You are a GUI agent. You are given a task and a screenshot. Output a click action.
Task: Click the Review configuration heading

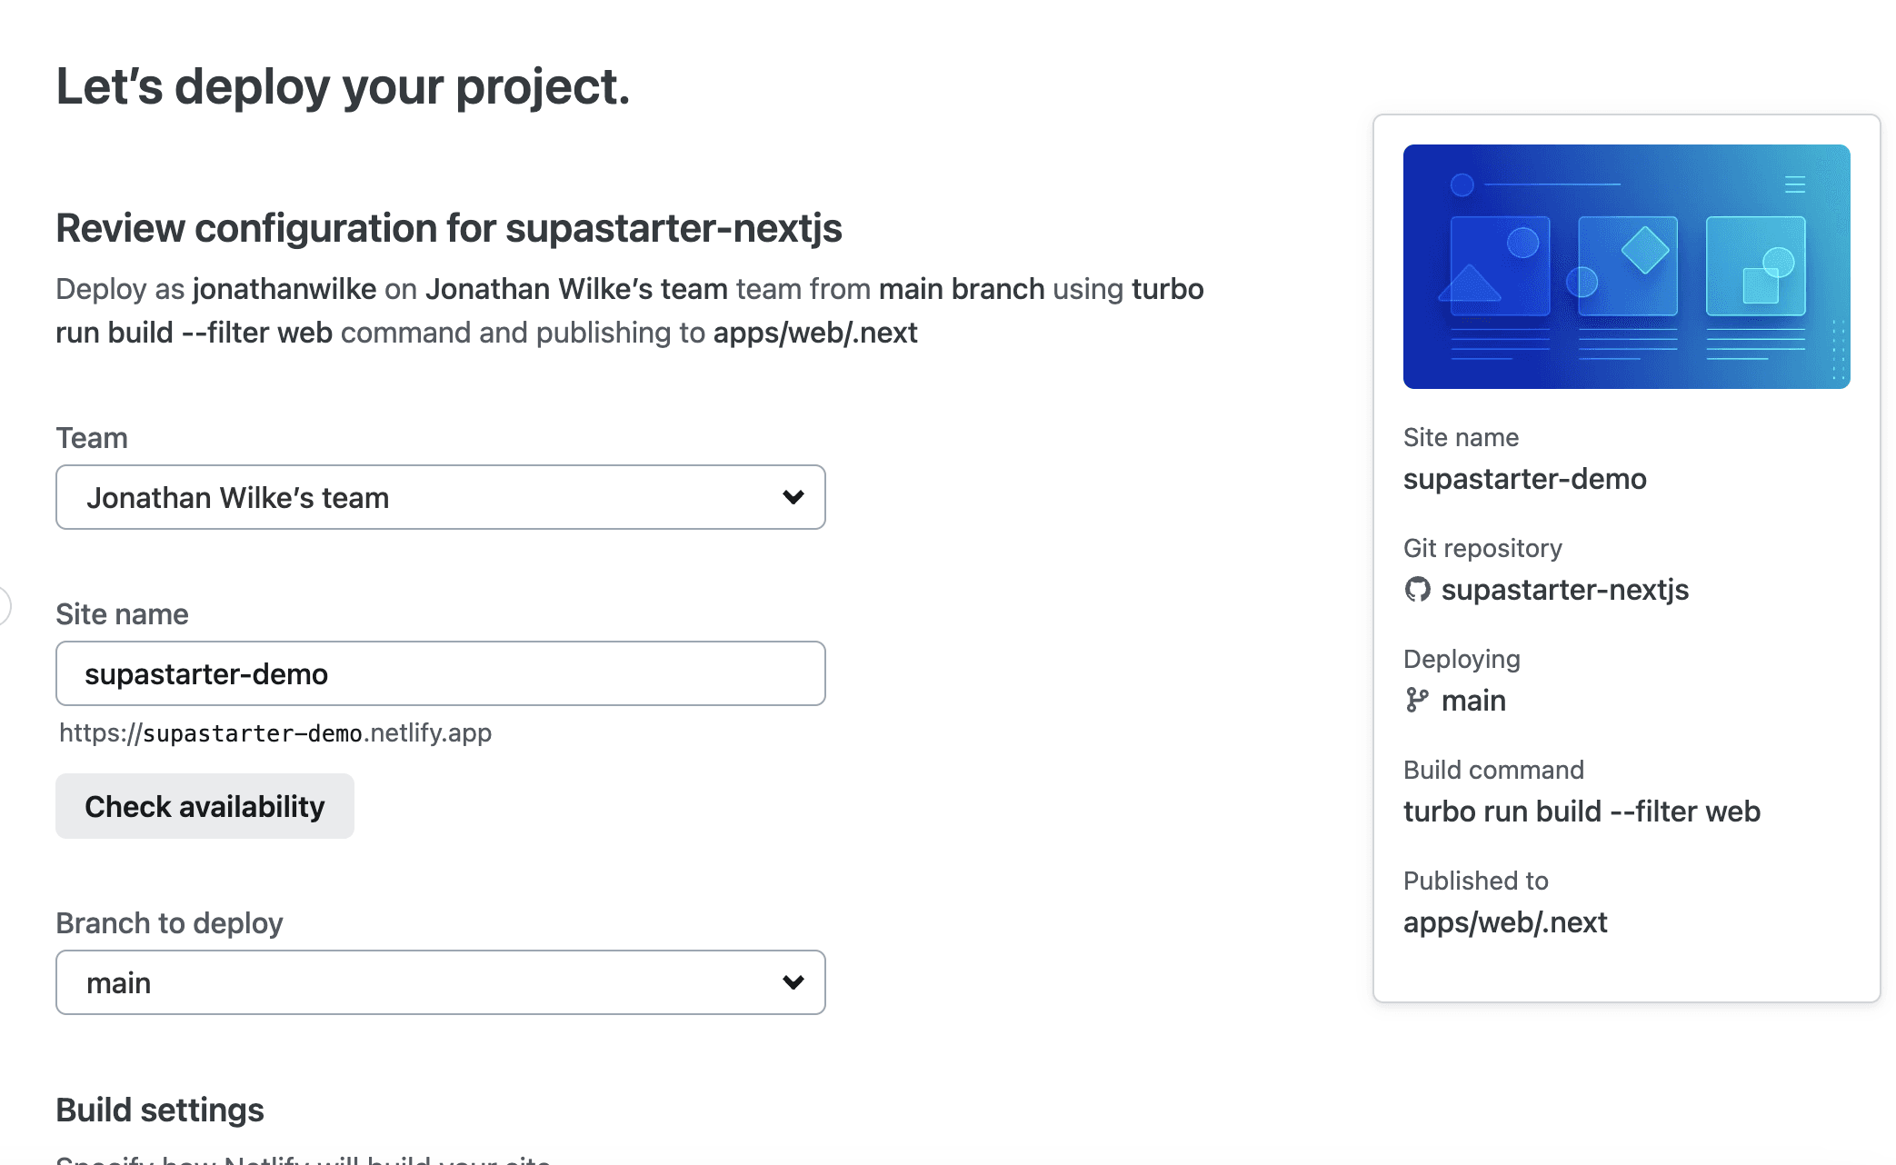[449, 228]
